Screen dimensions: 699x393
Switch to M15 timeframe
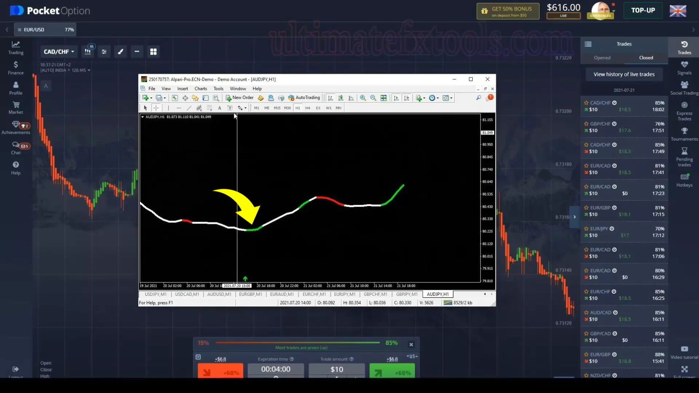[277, 108]
